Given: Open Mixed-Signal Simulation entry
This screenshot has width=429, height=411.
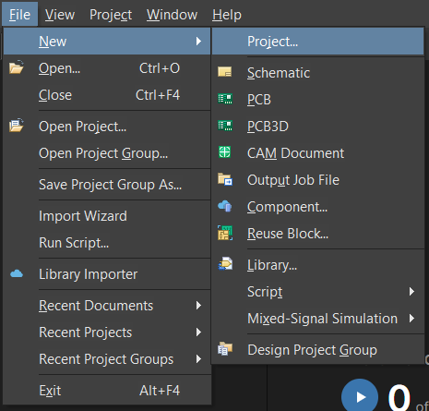Looking at the screenshot, I should (317, 319).
